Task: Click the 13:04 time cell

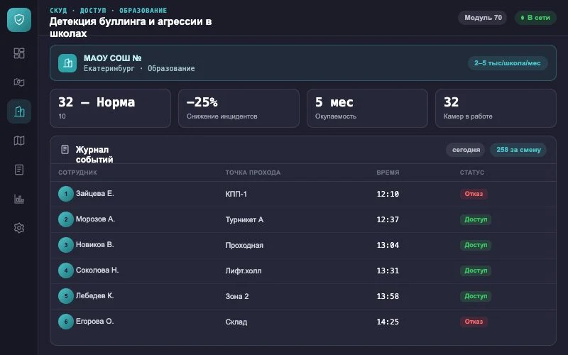Action: coord(388,245)
